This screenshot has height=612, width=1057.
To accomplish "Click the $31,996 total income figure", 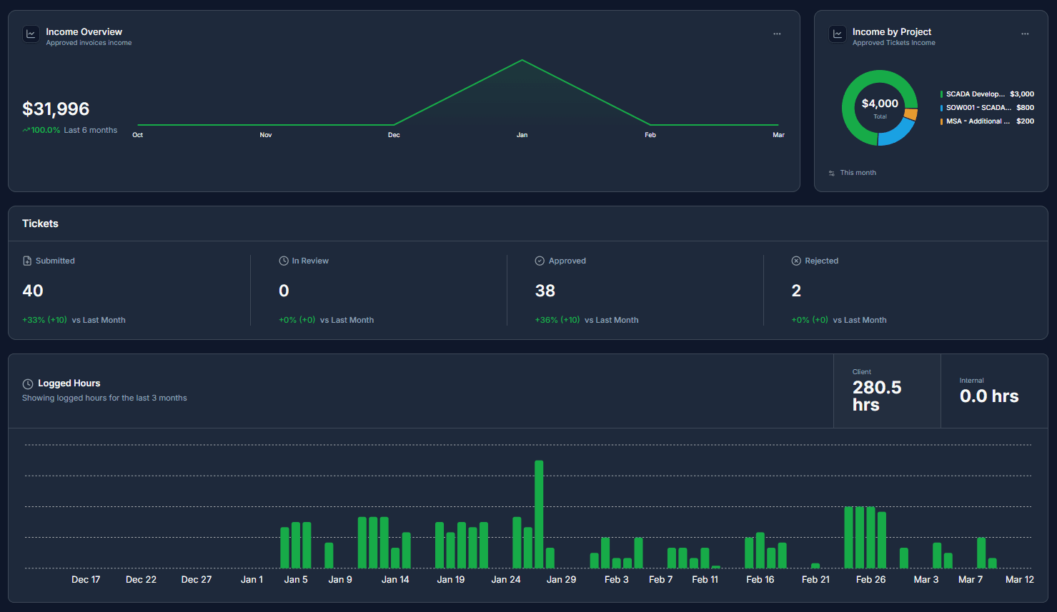I will 56,109.
